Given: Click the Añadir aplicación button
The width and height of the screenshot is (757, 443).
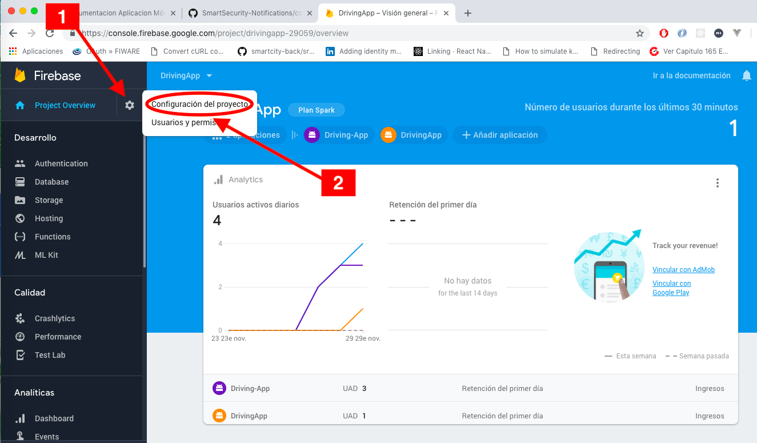Looking at the screenshot, I should 500,135.
